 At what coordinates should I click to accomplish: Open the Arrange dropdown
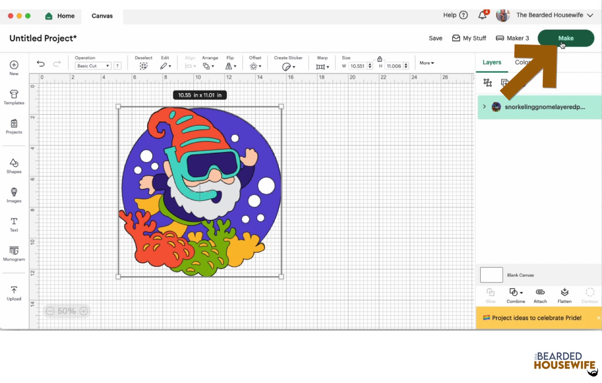pyautogui.click(x=208, y=66)
